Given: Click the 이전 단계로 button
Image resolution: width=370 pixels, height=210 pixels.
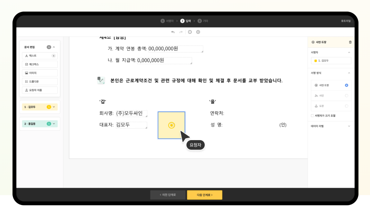Looking at the screenshot, I should 168,195.
